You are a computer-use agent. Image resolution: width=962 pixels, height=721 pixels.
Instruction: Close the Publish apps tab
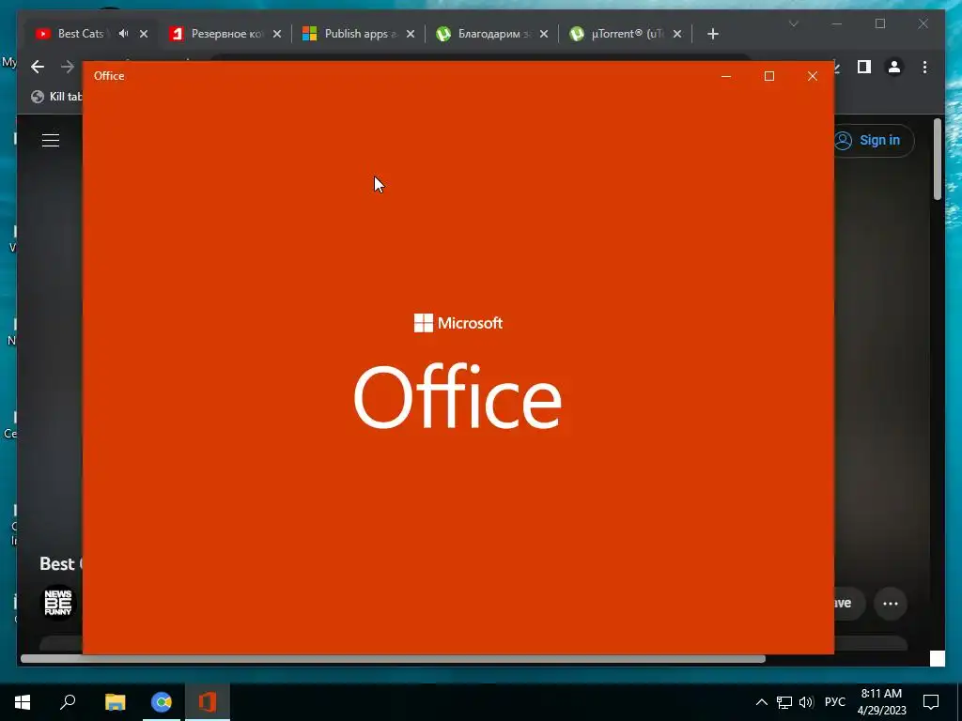coord(411,34)
